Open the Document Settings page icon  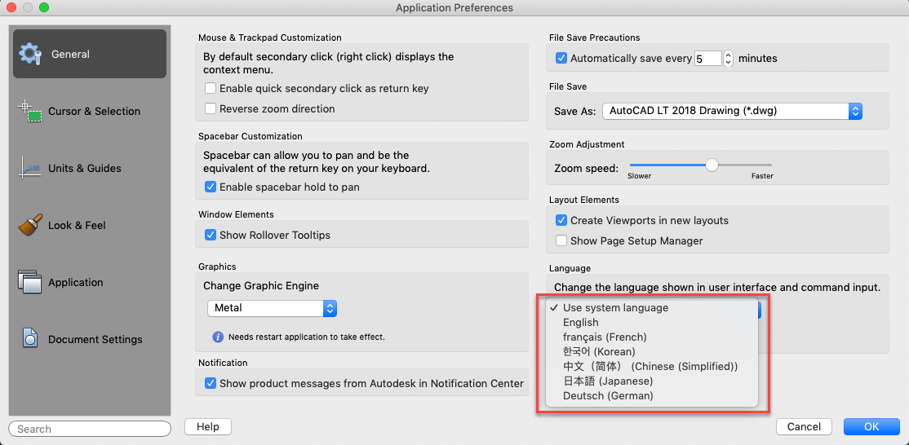coord(30,339)
